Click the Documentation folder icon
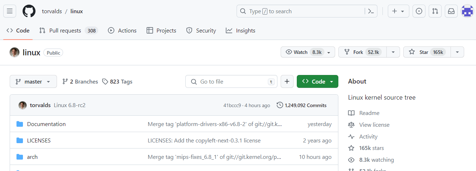The height and width of the screenshot is (171, 476). (x=20, y=124)
